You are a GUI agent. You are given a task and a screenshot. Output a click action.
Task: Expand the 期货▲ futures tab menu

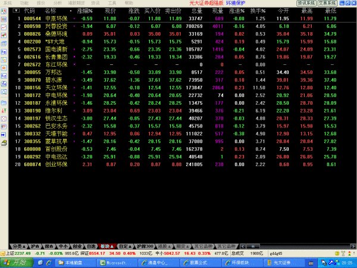[183, 246]
